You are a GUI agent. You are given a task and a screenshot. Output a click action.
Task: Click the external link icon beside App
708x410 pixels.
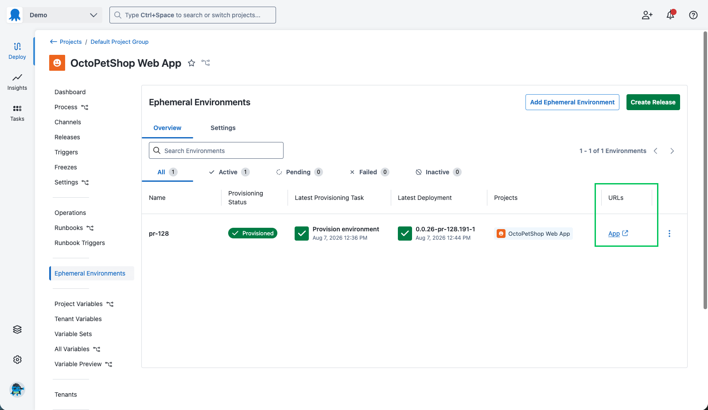click(x=625, y=233)
